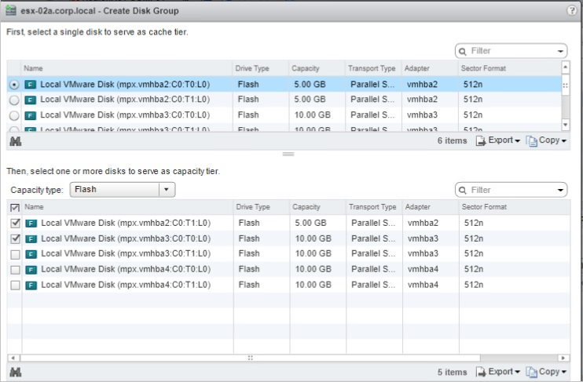The width and height of the screenshot is (583, 382).
Task: Expand the upper Filter dropdown arrow
Action: (560, 52)
